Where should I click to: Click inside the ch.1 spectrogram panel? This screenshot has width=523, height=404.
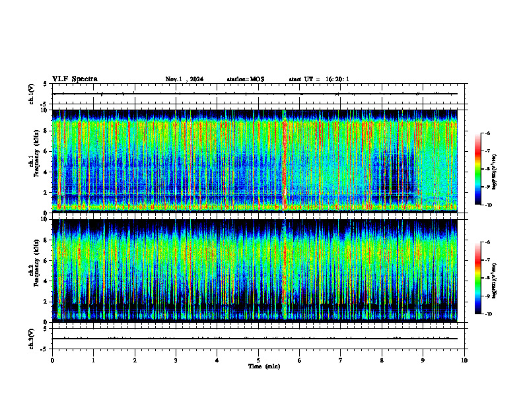[x=255, y=161]
